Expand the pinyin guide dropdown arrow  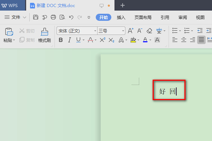click(x=165, y=31)
